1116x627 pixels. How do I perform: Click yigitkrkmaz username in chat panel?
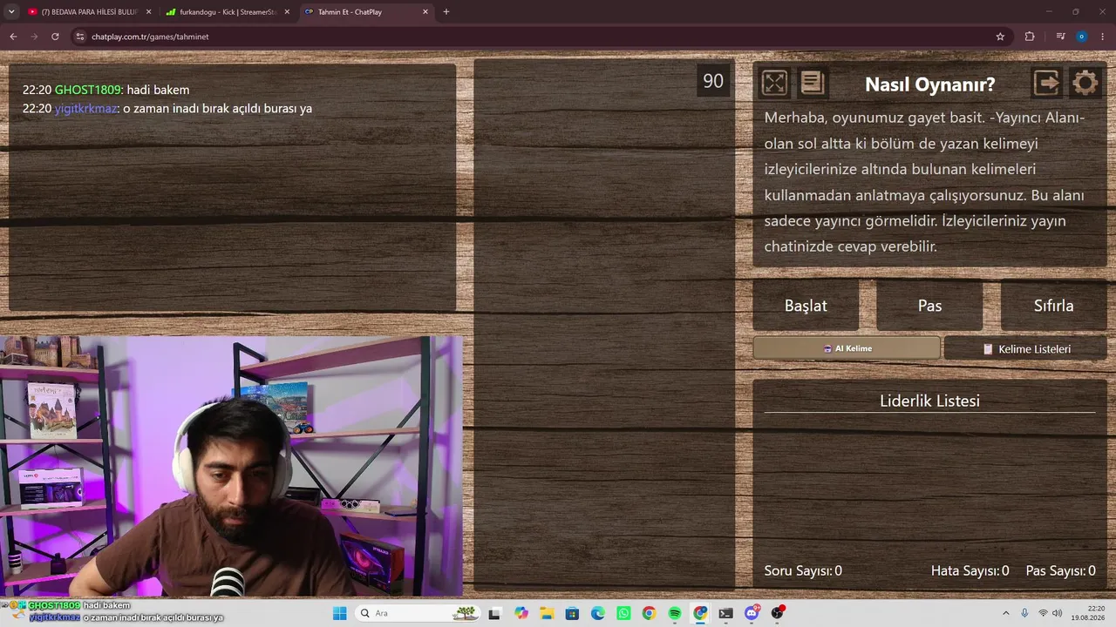click(85, 109)
